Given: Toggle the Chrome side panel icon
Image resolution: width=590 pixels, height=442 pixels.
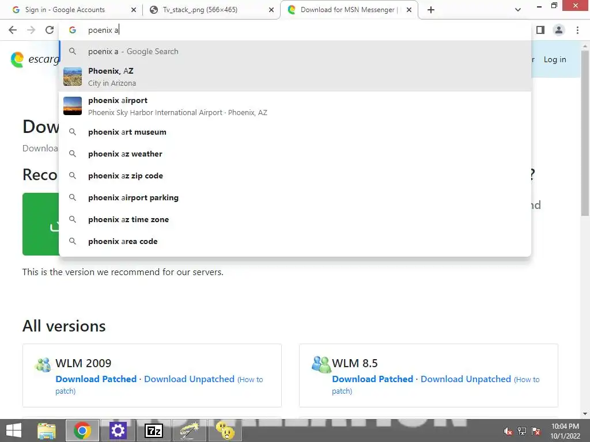Looking at the screenshot, I should pos(540,30).
